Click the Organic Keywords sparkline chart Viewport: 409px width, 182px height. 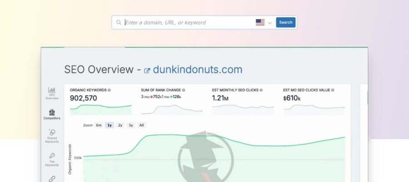point(101,110)
